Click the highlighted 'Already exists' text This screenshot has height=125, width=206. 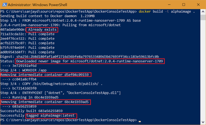coord(42,30)
